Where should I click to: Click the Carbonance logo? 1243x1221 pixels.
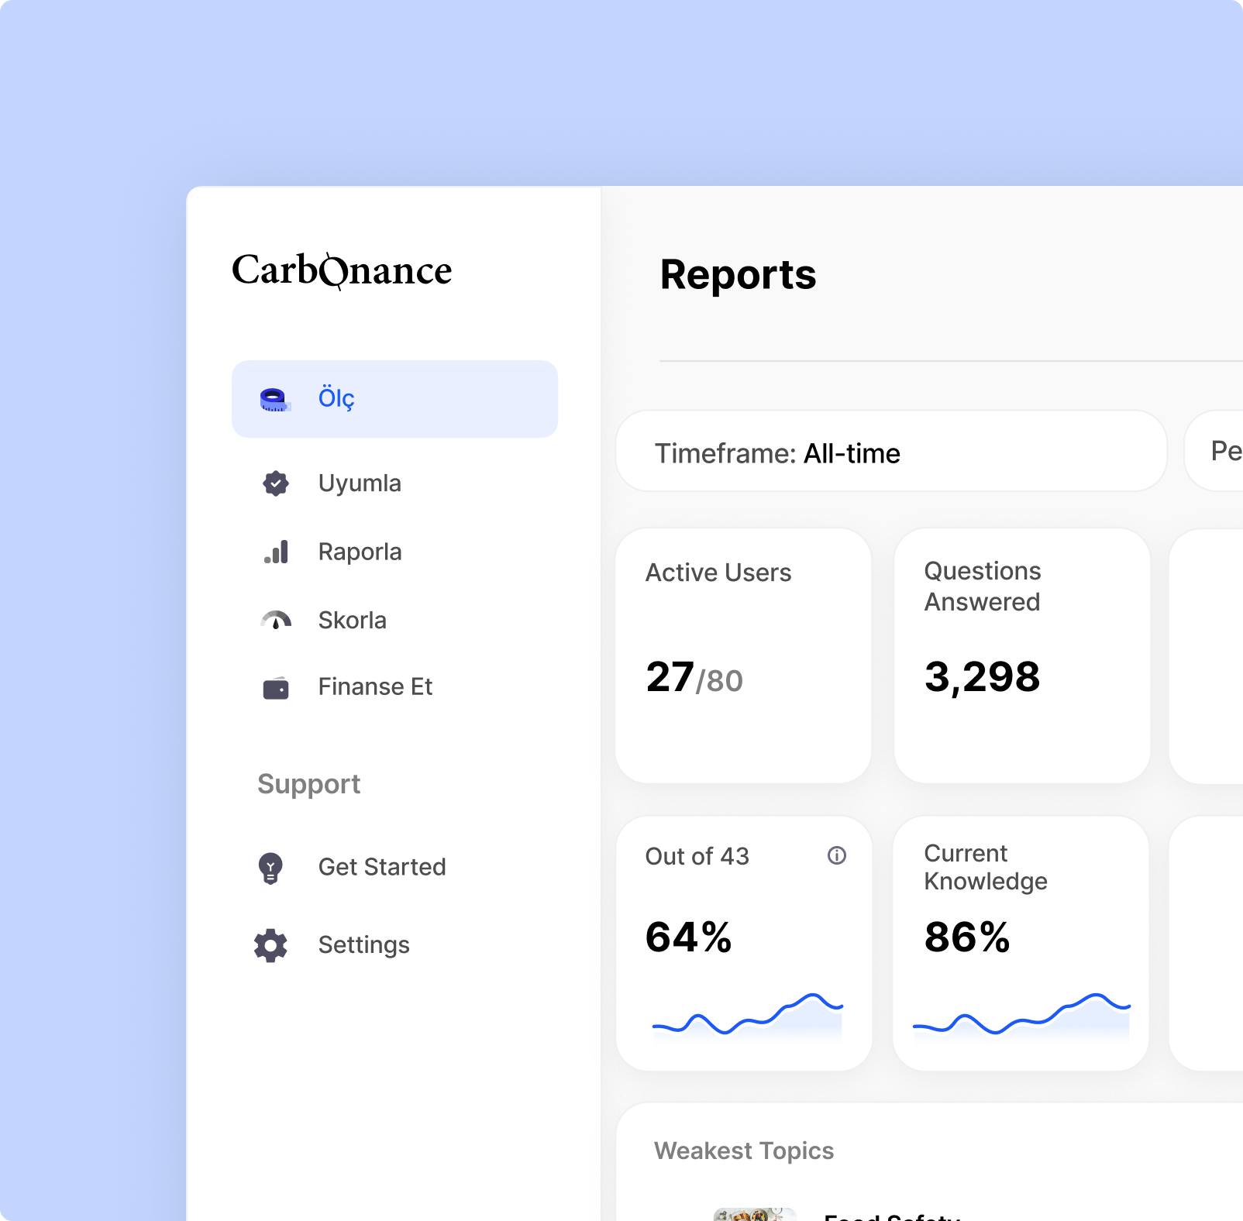(342, 270)
